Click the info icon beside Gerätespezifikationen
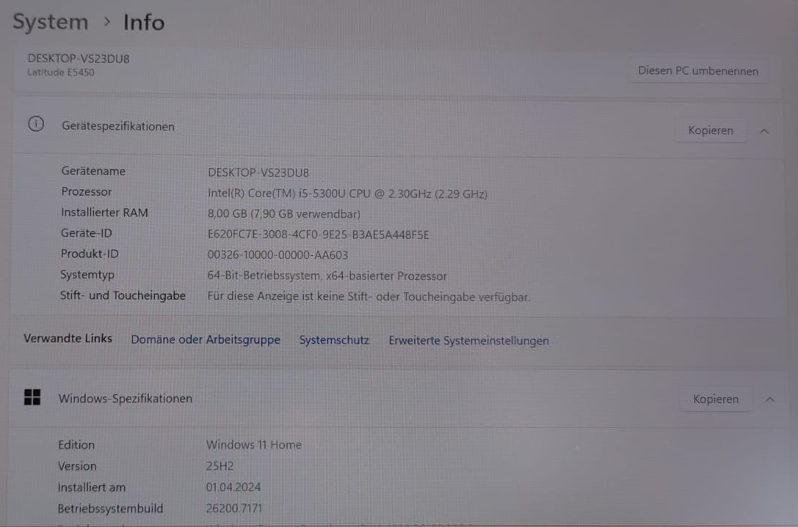The height and width of the screenshot is (527, 798). [x=36, y=124]
